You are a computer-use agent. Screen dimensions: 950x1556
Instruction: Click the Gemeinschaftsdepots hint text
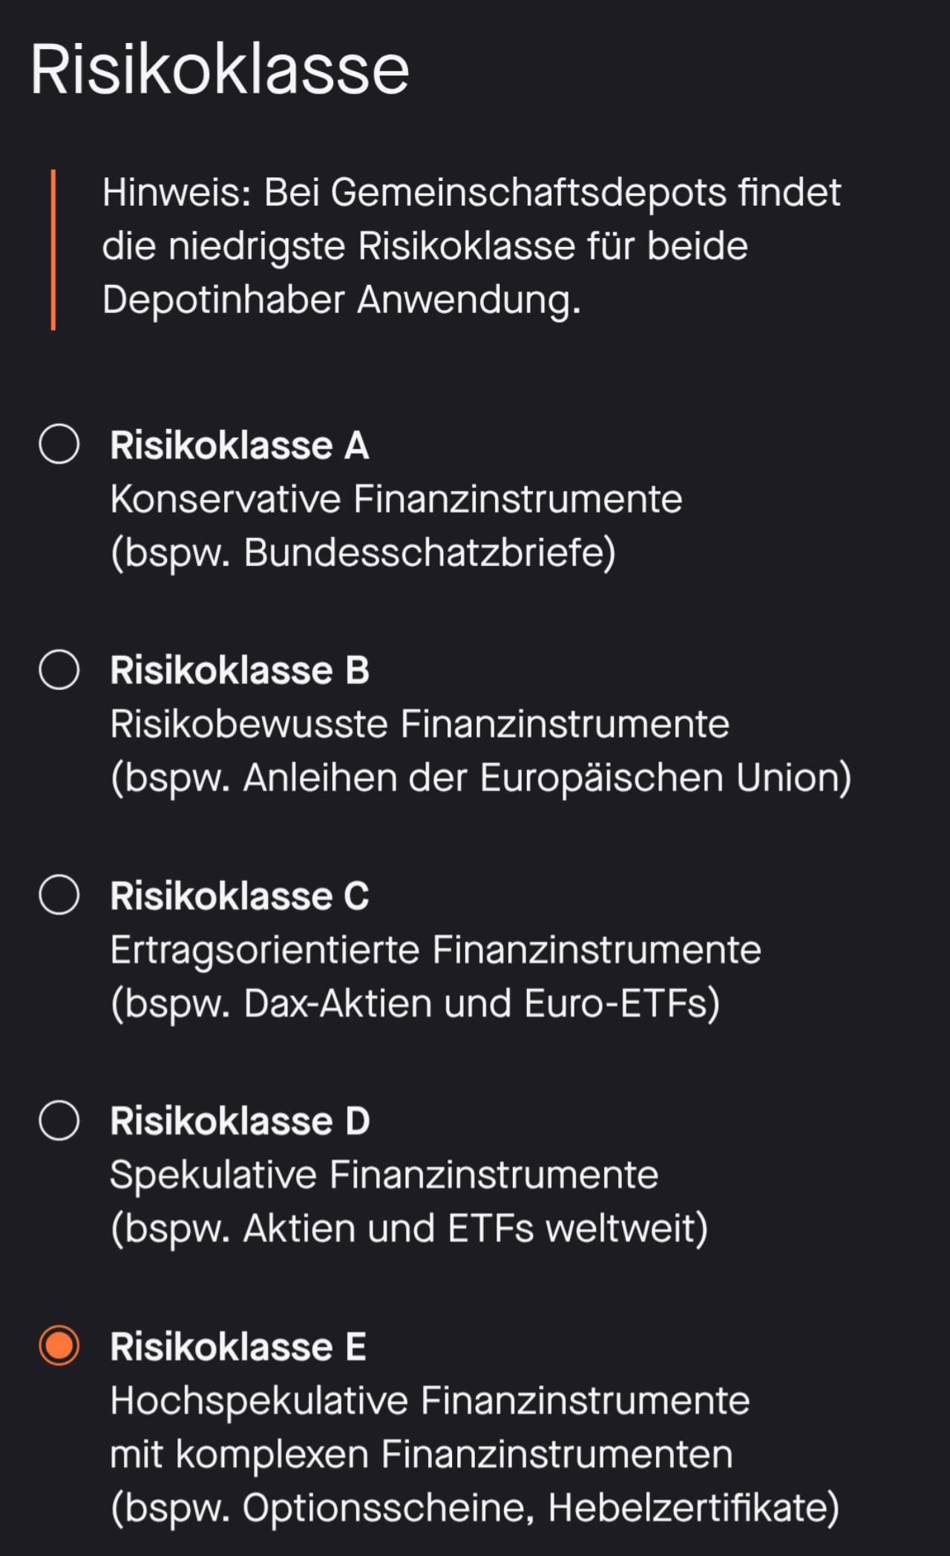471,246
